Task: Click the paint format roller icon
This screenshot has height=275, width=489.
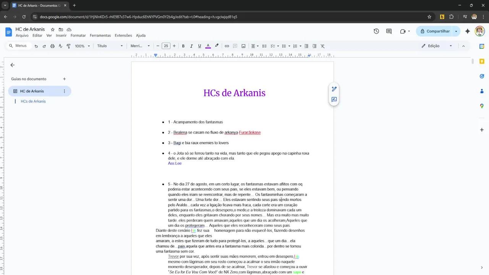Action: pos(68,46)
